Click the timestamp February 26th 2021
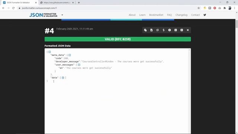Screen dimensions: 238x134 tap(74, 29)
